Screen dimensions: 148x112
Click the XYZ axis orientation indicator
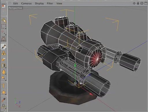(18, 102)
